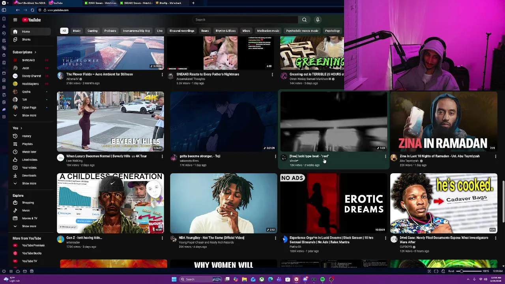Open watch History in sidebar

point(31,136)
